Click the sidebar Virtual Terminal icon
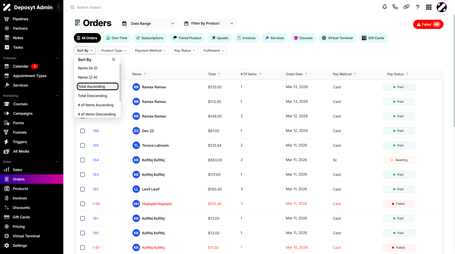The image size is (455, 254). tap(7, 236)
